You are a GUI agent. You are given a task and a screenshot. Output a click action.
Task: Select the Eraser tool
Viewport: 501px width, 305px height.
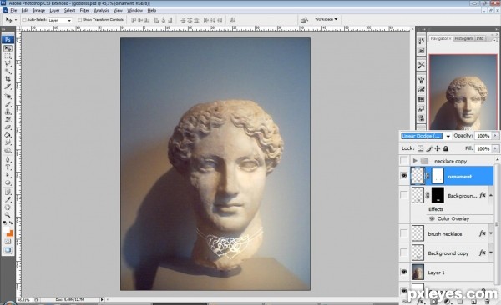coord(8,127)
